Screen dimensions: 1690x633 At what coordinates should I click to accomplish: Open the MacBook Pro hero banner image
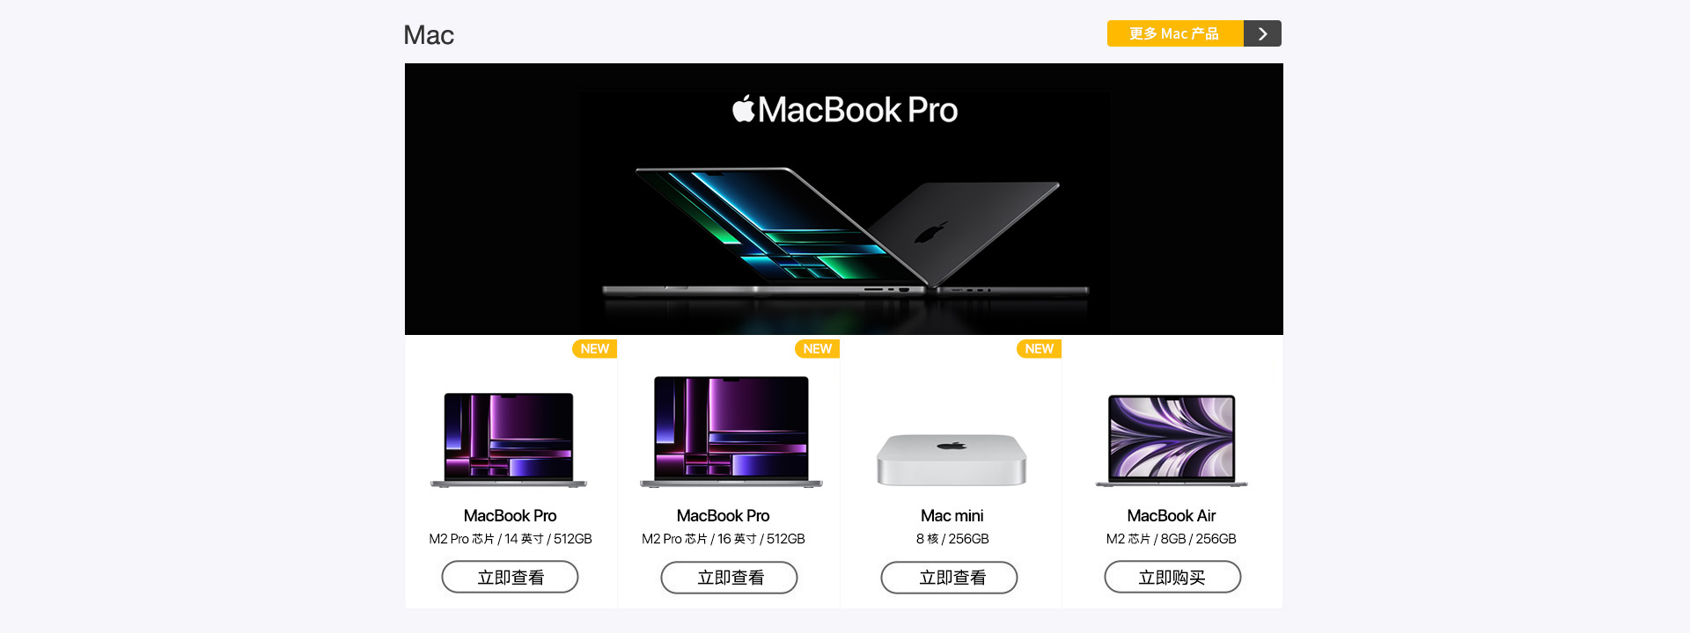(x=843, y=199)
